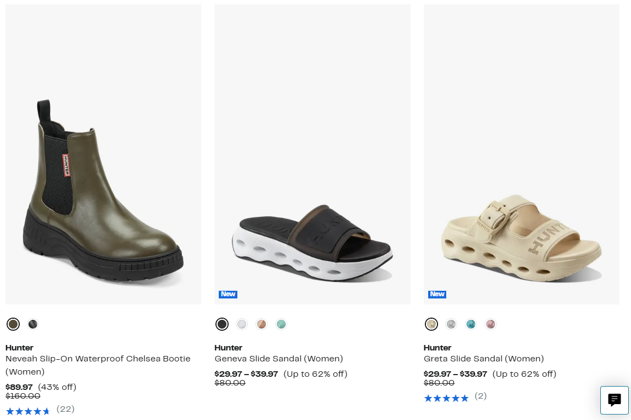Pick the mint green swatch for Geneva Sandal
This screenshot has height=420, width=631.
click(x=281, y=324)
